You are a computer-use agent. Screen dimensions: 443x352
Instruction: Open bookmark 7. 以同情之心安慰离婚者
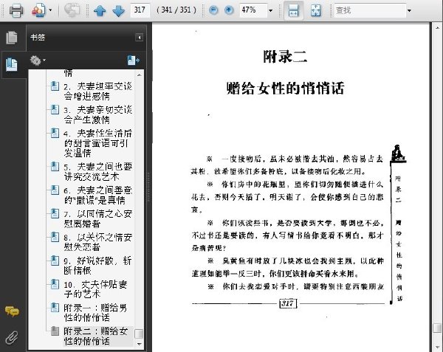(x=97, y=218)
